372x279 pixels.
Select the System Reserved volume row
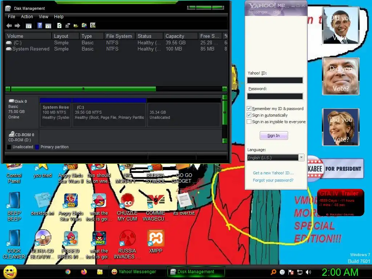point(116,49)
